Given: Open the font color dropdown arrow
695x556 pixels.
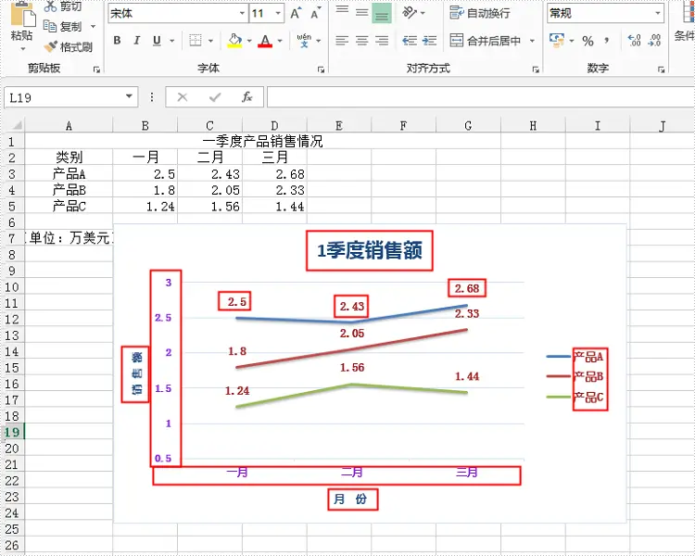Looking at the screenshot, I should pyautogui.click(x=280, y=41).
